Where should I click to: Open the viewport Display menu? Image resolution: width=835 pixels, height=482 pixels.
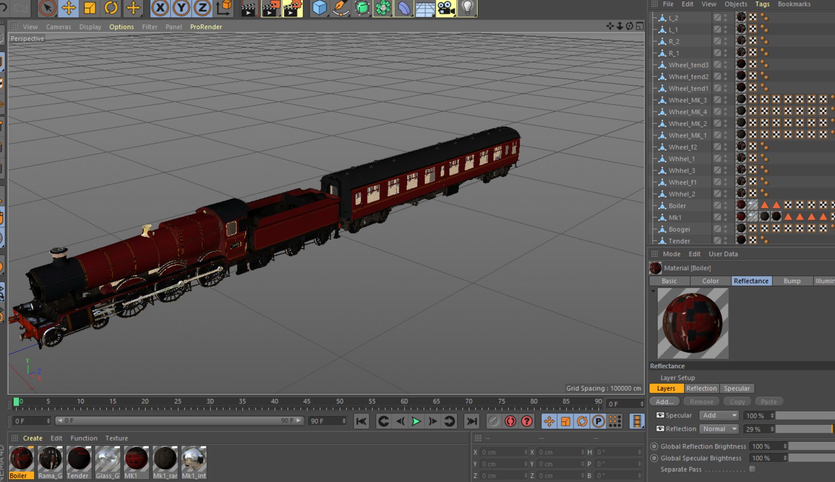pyautogui.click(x=90, y=27)
